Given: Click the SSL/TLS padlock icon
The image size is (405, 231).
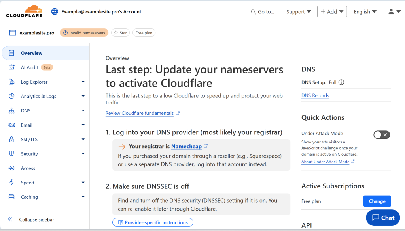Looking at the screenshot, I should point(11,139).
